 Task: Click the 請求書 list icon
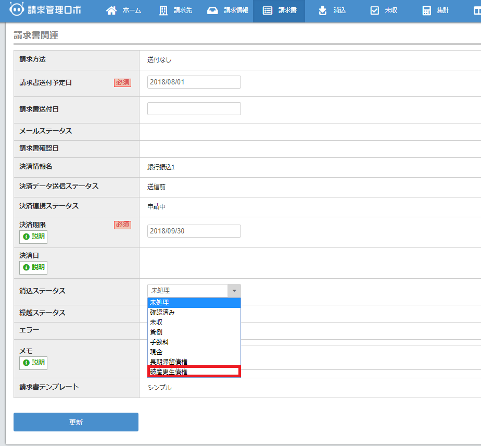[268, 11]
